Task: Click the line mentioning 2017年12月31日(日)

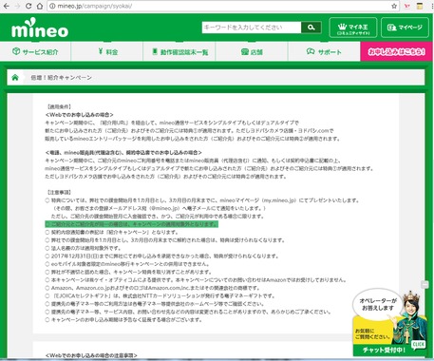Action: point(161,256)
